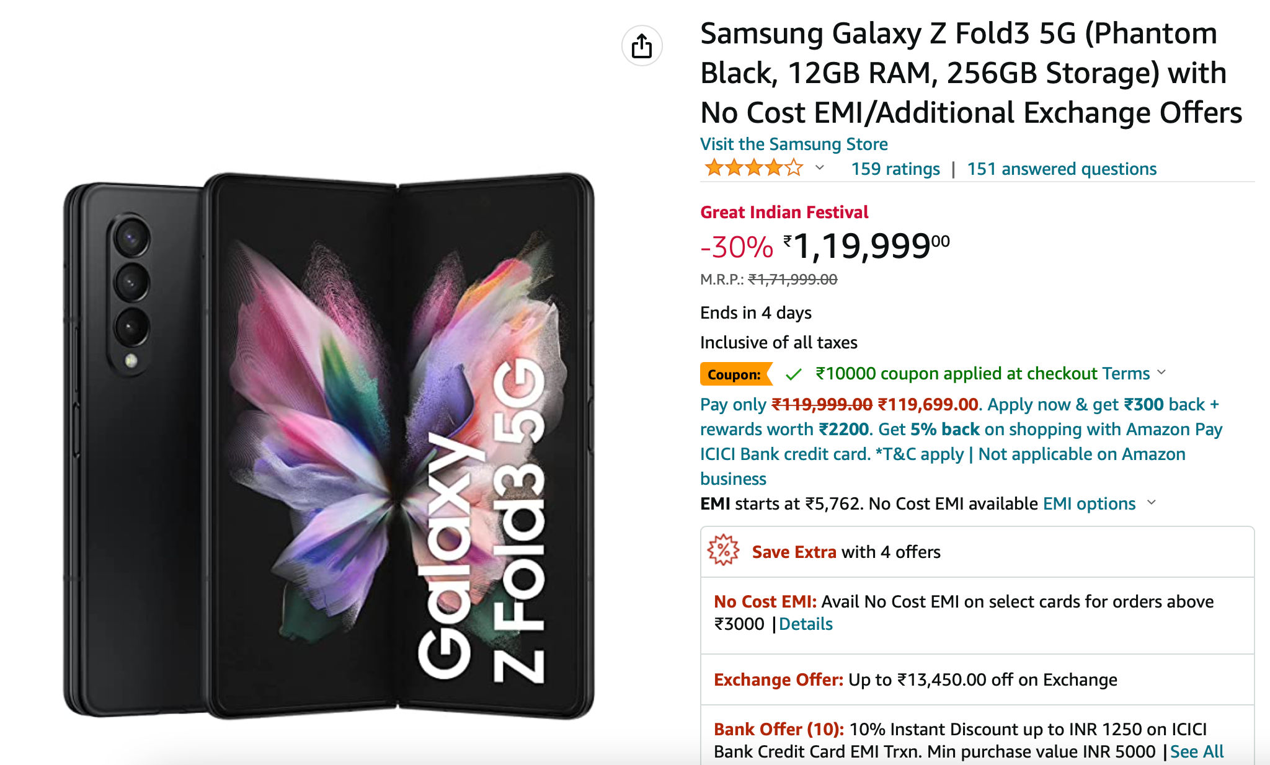Screen dimensions: 1270x765
Task: View the 151 answered questions
Action: (x=1062, y=169)
